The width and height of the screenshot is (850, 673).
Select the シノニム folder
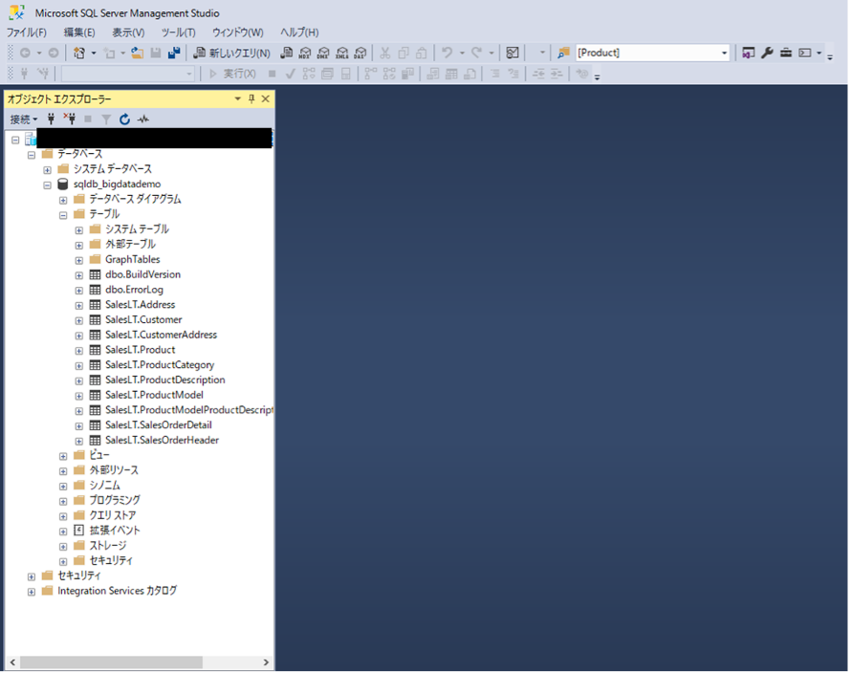(104, 486)
